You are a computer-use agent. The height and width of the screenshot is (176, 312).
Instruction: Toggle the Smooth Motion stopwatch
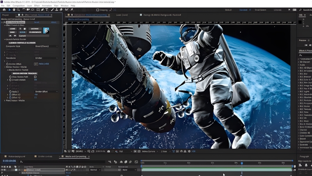(x=11, y=80)
